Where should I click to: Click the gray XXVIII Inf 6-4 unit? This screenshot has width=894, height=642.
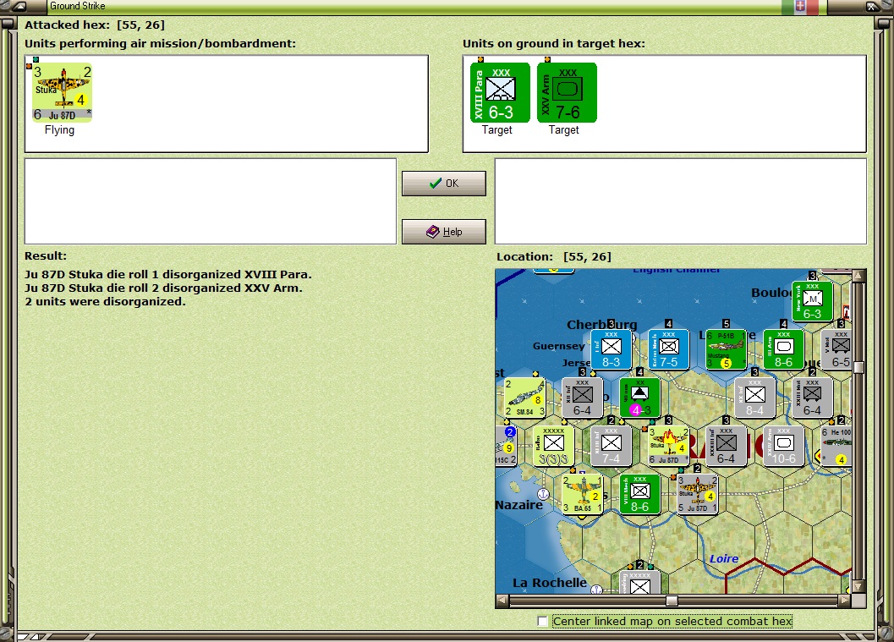[726, 446]
